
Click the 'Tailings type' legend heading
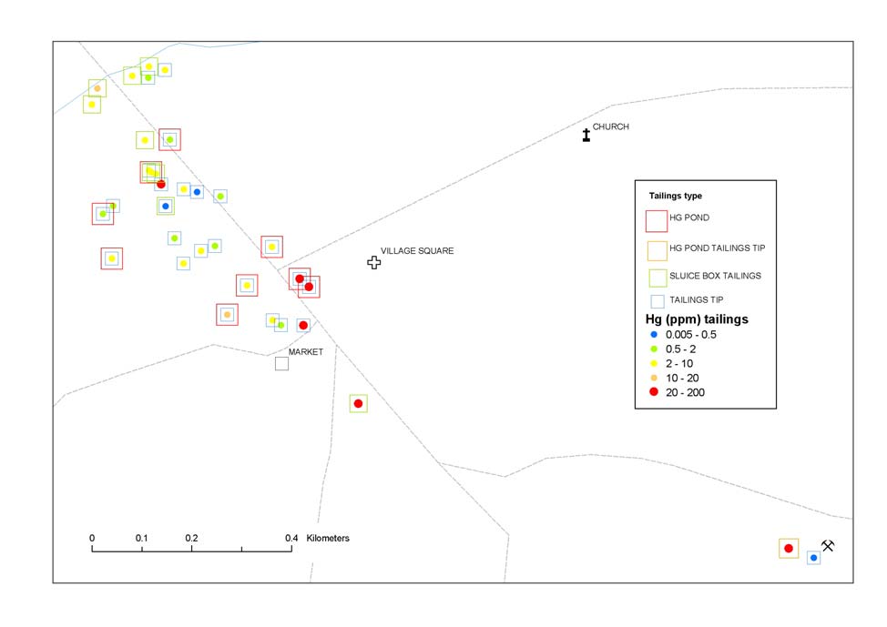coord(675,196)
